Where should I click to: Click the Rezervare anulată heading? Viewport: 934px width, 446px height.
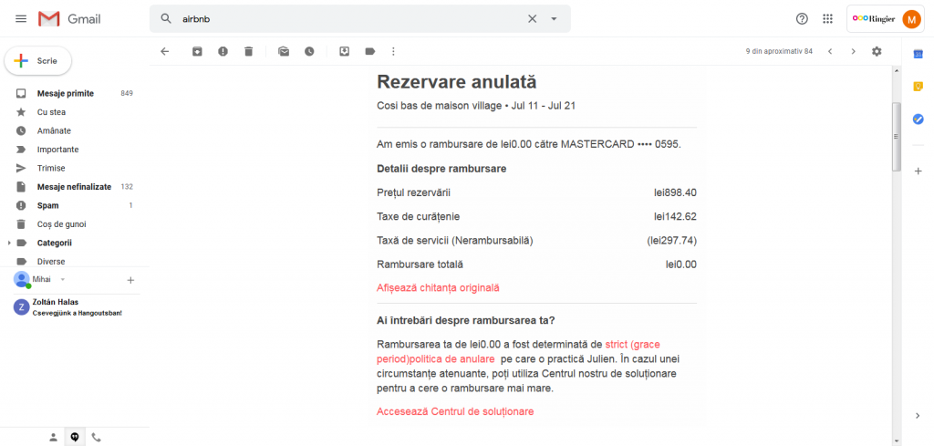coord(457,81)
